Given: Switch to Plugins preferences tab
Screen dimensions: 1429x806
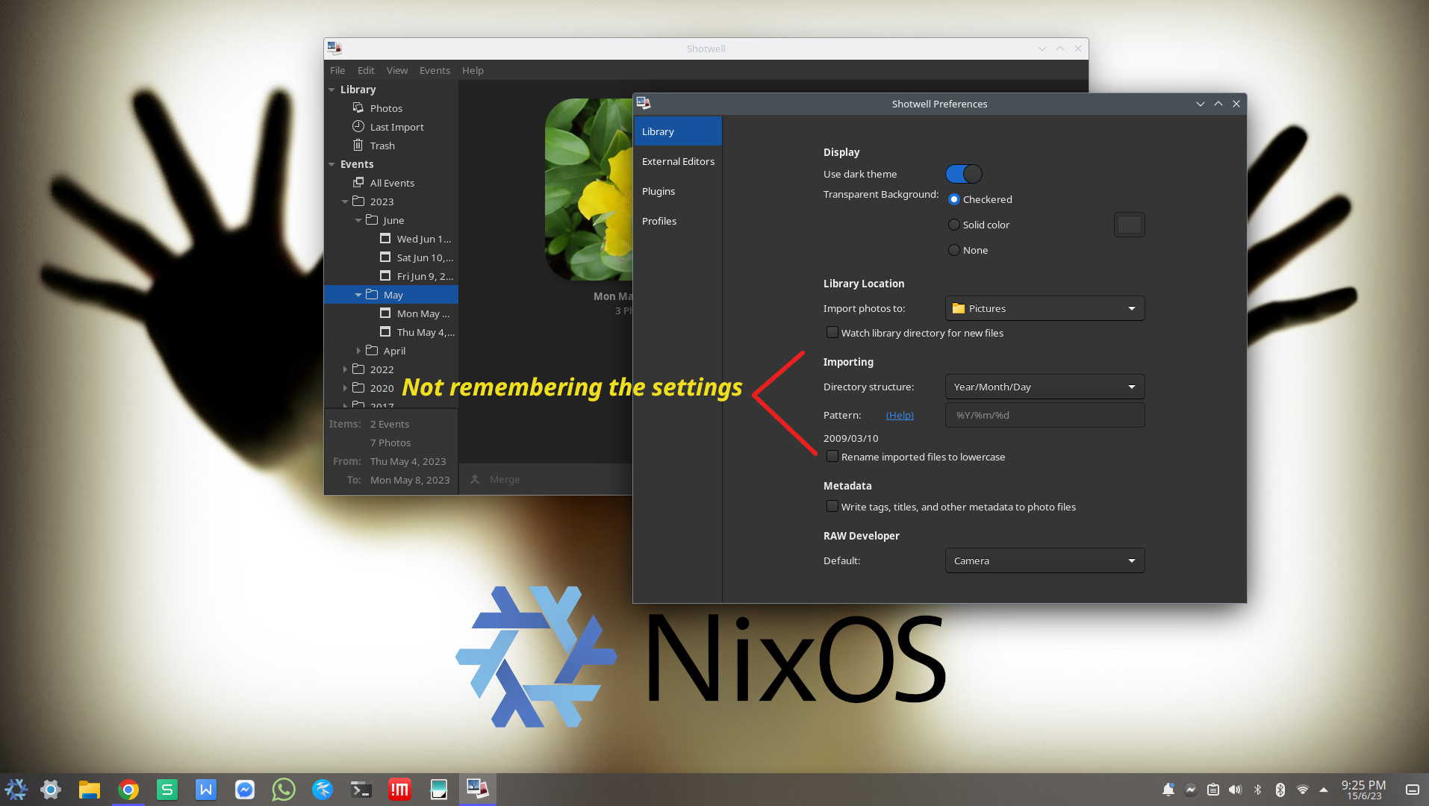Looking at the screenshot, I should click(x=678, y=191).
